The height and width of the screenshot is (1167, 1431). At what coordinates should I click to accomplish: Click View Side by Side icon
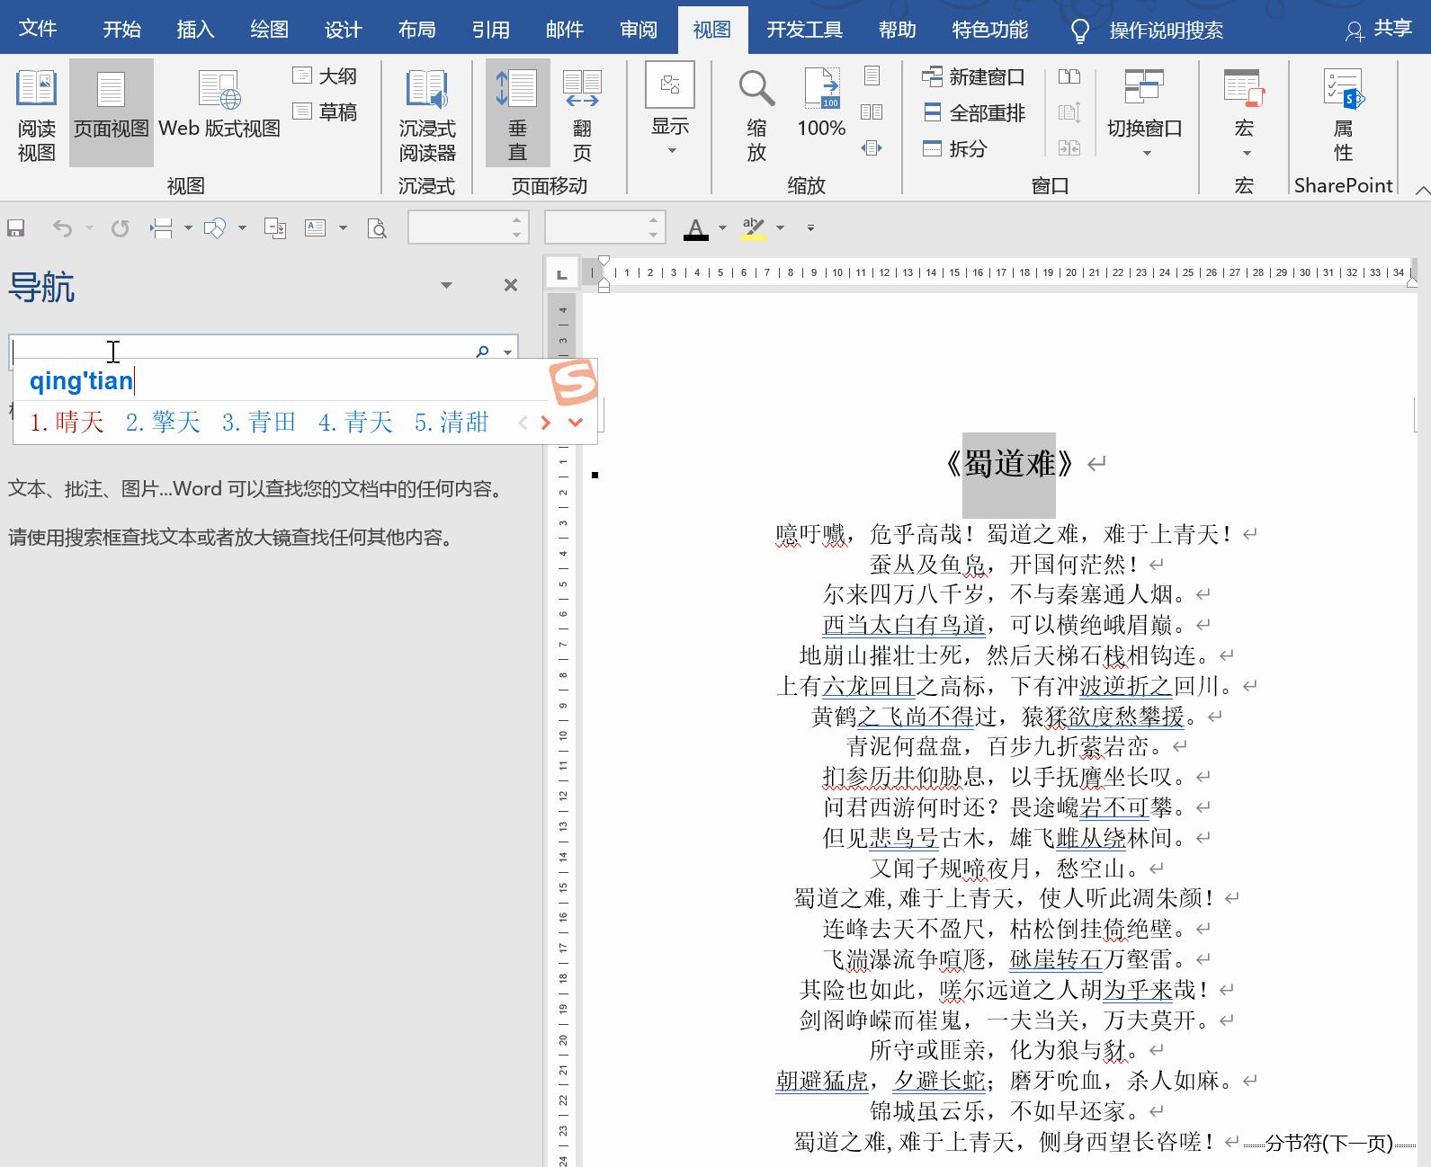[1069, 76]
